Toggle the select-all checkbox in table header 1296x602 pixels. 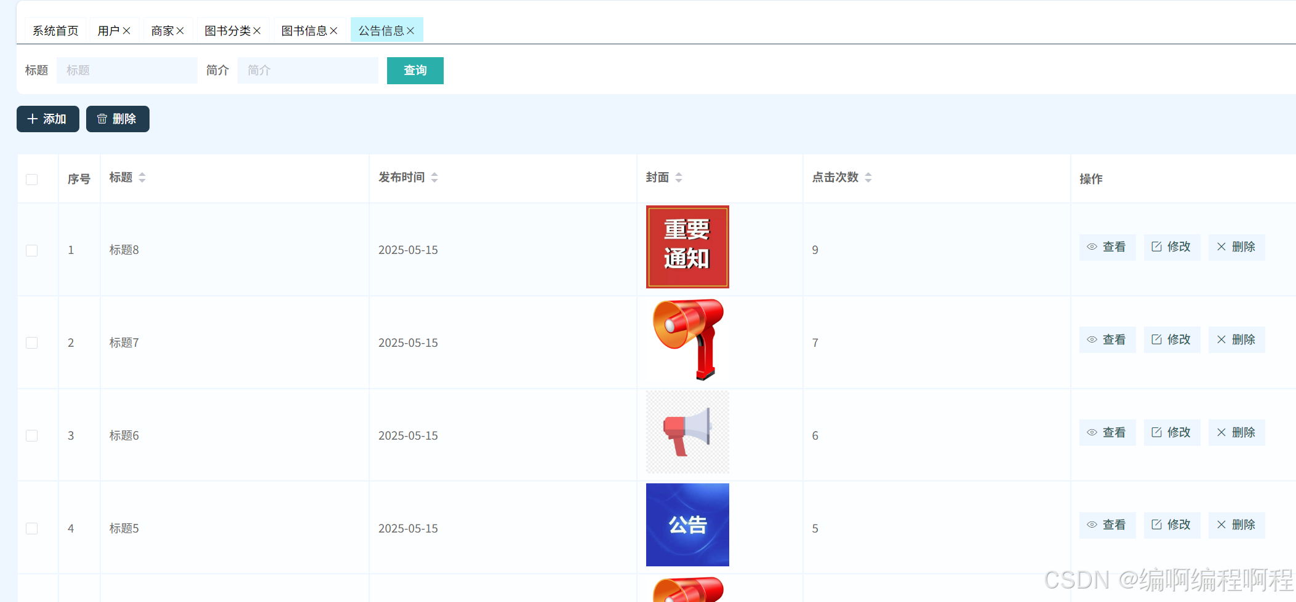click(32, 180)
